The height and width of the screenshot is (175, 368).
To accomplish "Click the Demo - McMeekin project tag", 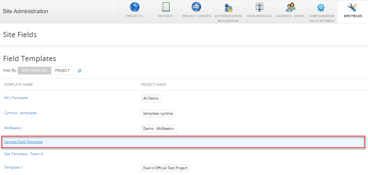I will pyautogui.click(x=158, y=129).
